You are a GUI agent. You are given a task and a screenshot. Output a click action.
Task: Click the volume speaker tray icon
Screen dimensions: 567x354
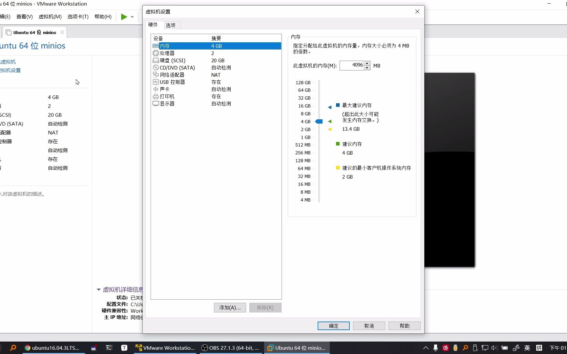(494, 348)
